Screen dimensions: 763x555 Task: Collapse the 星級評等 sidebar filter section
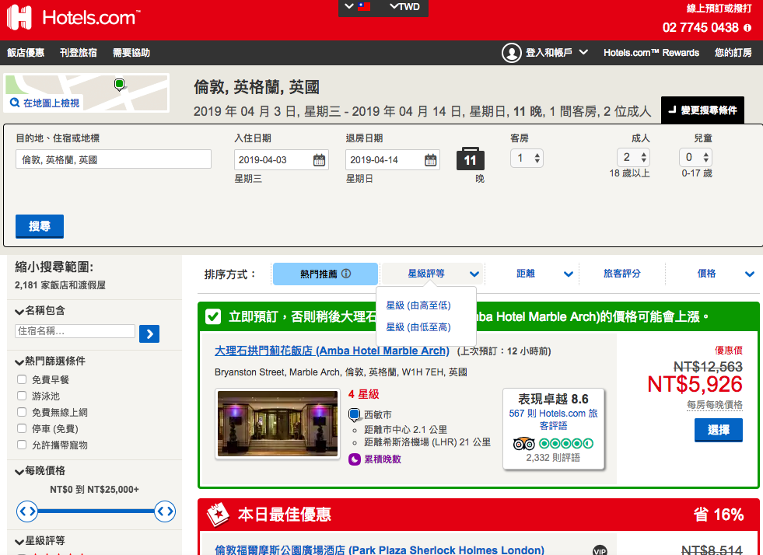(x=40, y=541)
